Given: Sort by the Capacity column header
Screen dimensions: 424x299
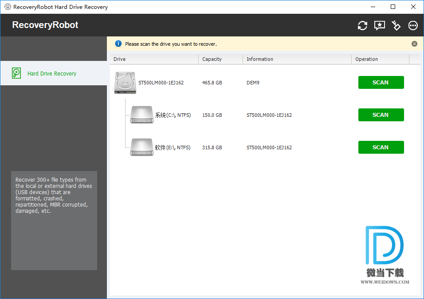Looking at the screenshot, I should tap(221, 59).
